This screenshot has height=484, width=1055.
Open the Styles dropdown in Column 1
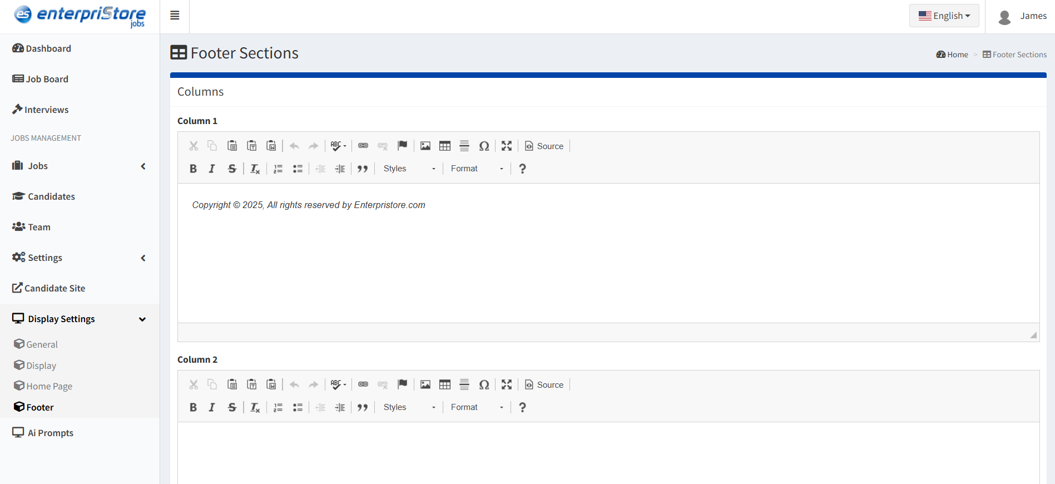tap(409, 169)
